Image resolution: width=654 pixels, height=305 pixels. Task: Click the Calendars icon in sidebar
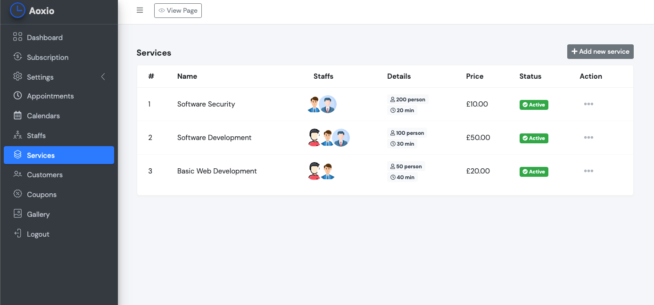pyautogui.click(x=17, y=115)
